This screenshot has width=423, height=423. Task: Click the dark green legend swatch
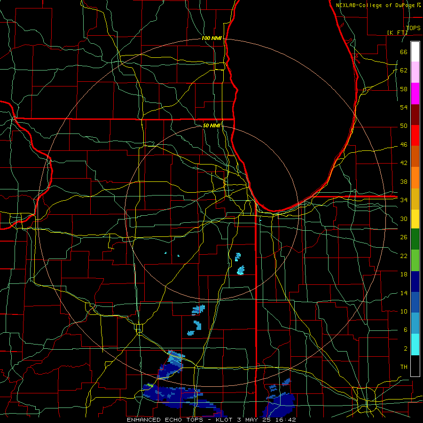click(x=415, y=239)
